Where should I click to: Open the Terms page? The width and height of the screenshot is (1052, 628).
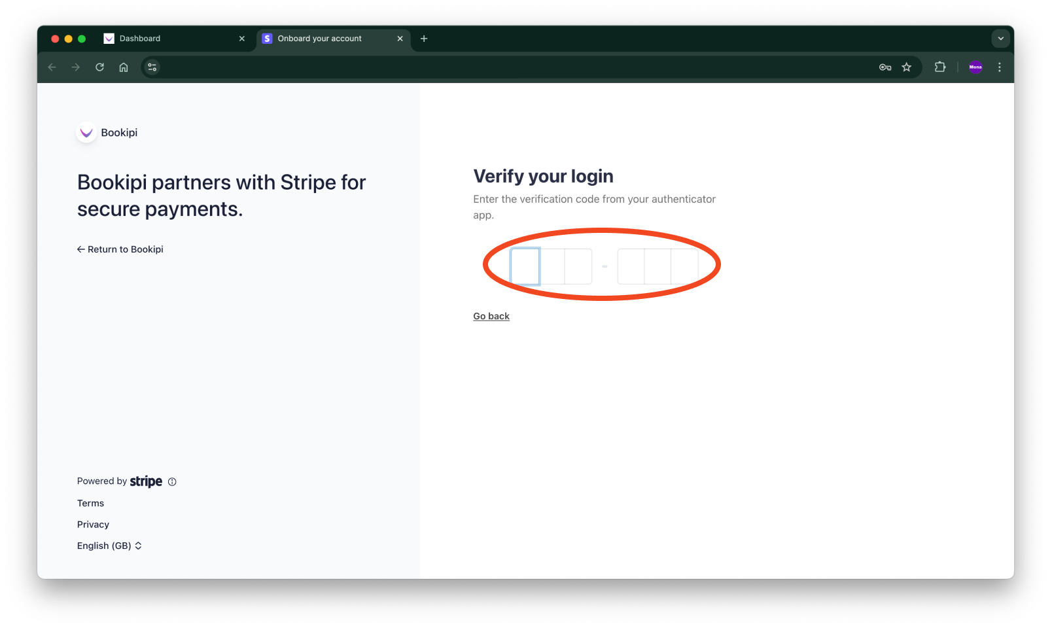click(x=90, y=503)
